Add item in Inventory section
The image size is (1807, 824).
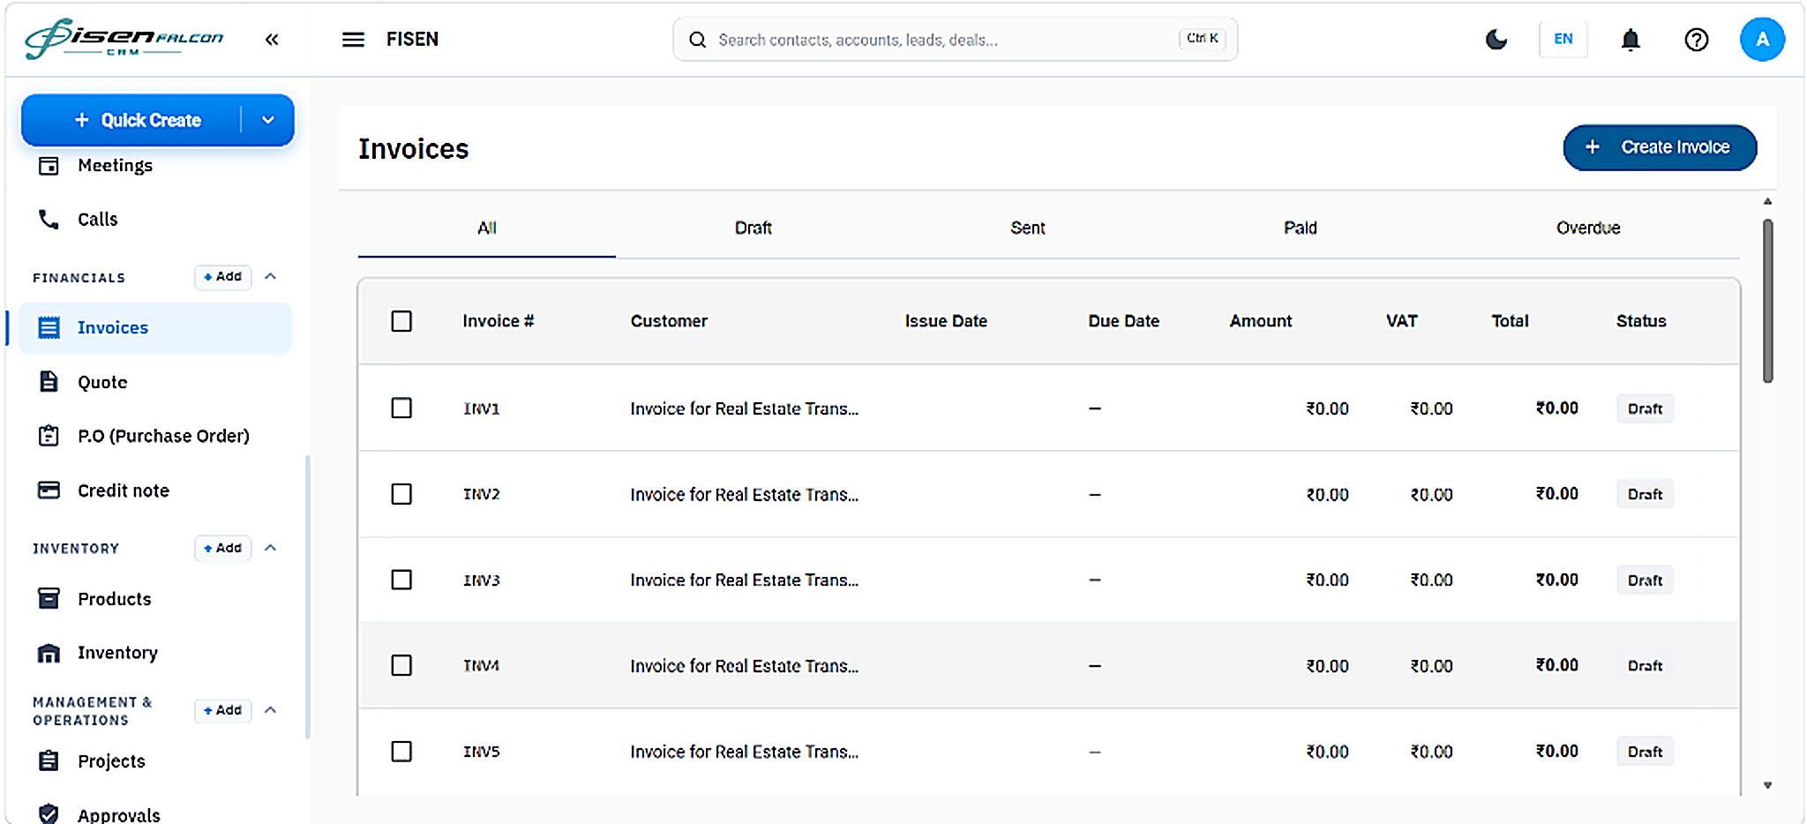223,548
